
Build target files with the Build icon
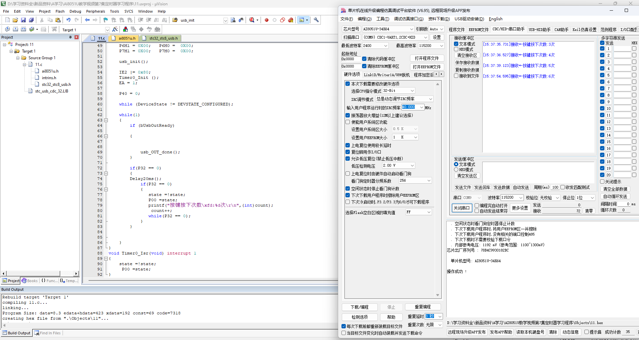15,29
